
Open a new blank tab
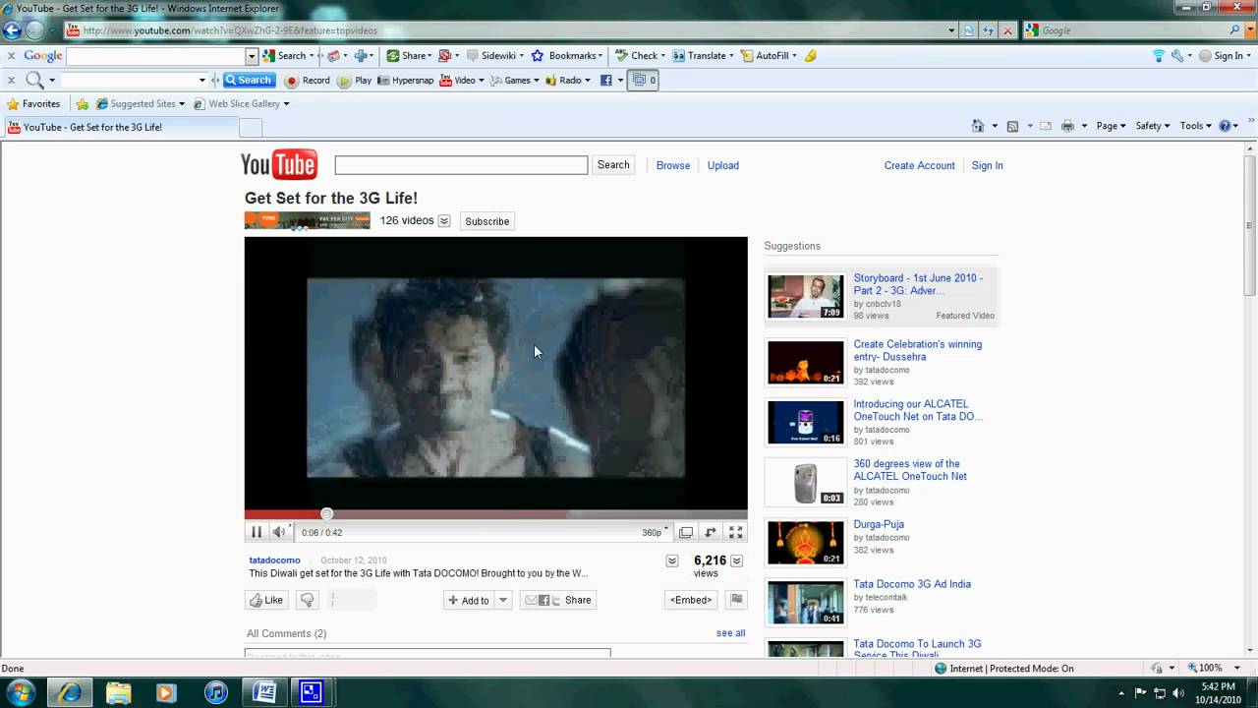(251, 128)
